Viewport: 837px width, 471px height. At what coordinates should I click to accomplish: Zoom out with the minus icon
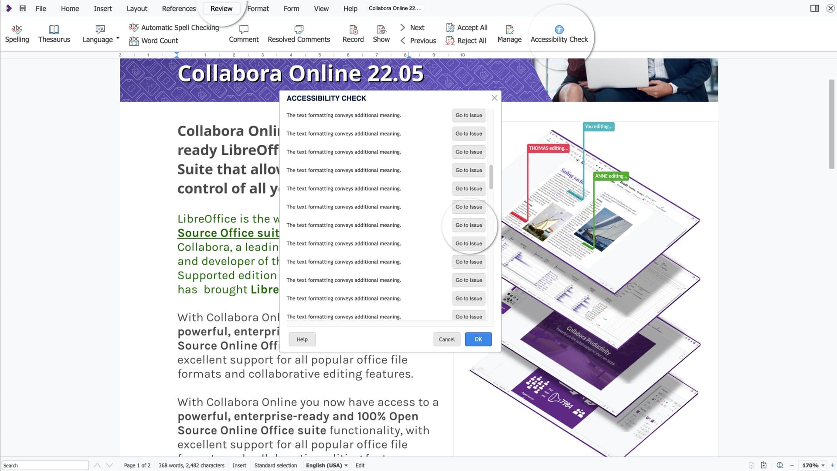click(x=792, y=465)
